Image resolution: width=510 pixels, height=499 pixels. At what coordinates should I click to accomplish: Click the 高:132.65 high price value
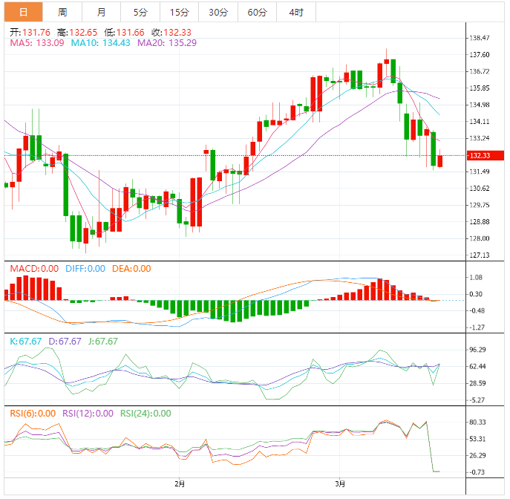[77, 33]
